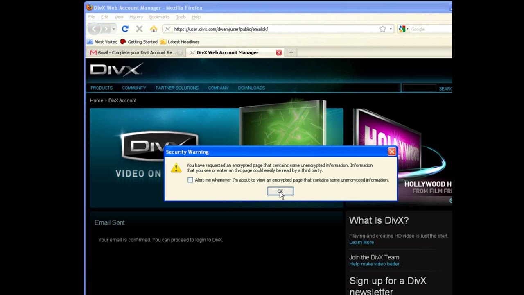The height and width of the screenshot is (295, 524).
Task: Open the View menu
Action: click(x=119, y=17)
